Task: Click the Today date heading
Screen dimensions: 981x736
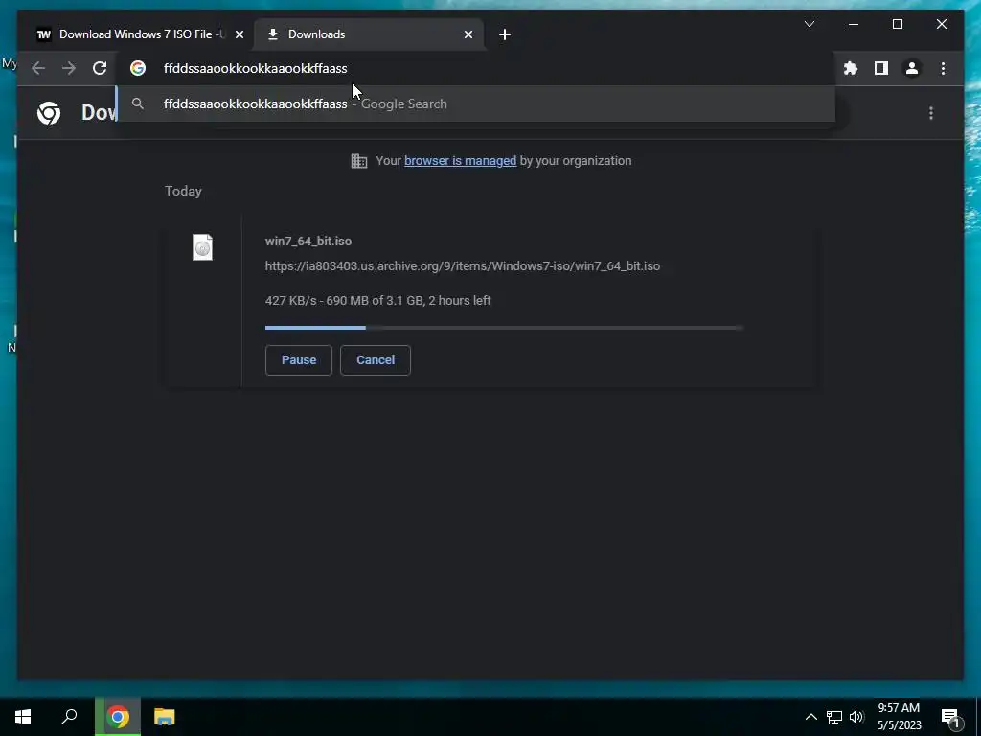Action: (183, 191)
